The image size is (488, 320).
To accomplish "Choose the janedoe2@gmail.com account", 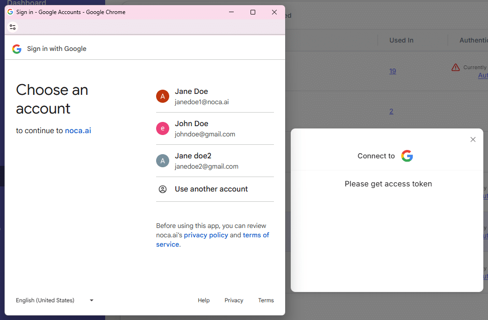I will [215, 161].
